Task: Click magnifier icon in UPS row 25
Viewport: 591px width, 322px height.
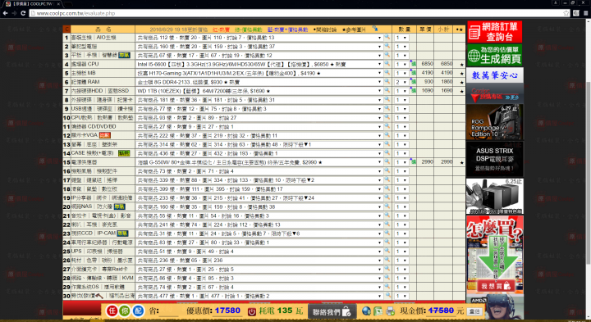Action: click(x=387, y=251)
